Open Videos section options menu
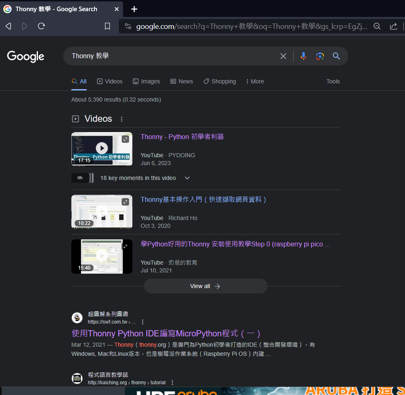The width and height of the screenshot is (405, 395). (122, 119)
